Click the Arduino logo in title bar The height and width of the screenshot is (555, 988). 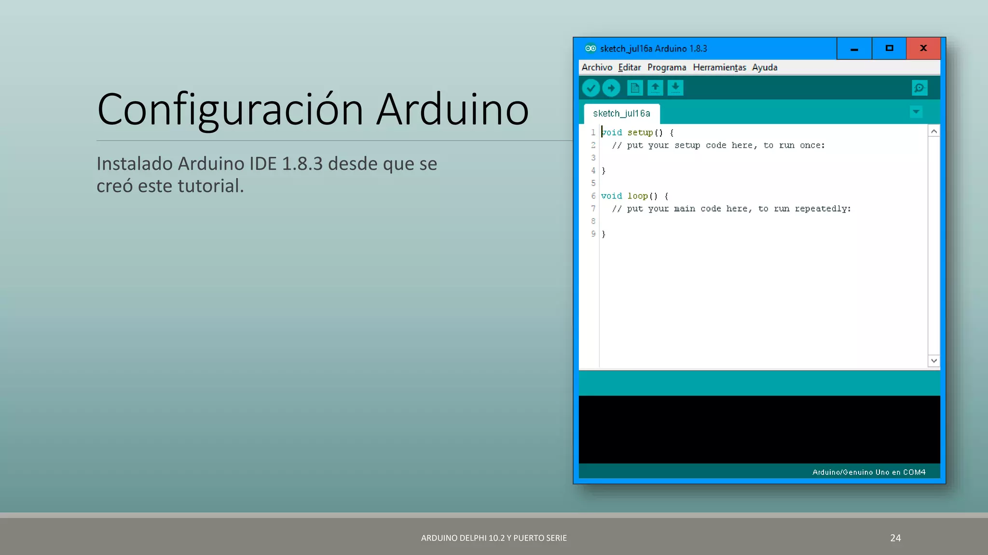tap(590, 48)
